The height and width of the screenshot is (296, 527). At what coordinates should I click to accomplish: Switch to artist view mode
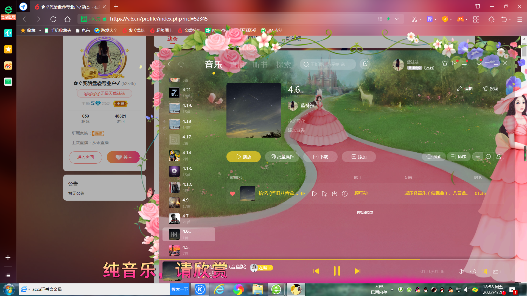coord(499,156)
